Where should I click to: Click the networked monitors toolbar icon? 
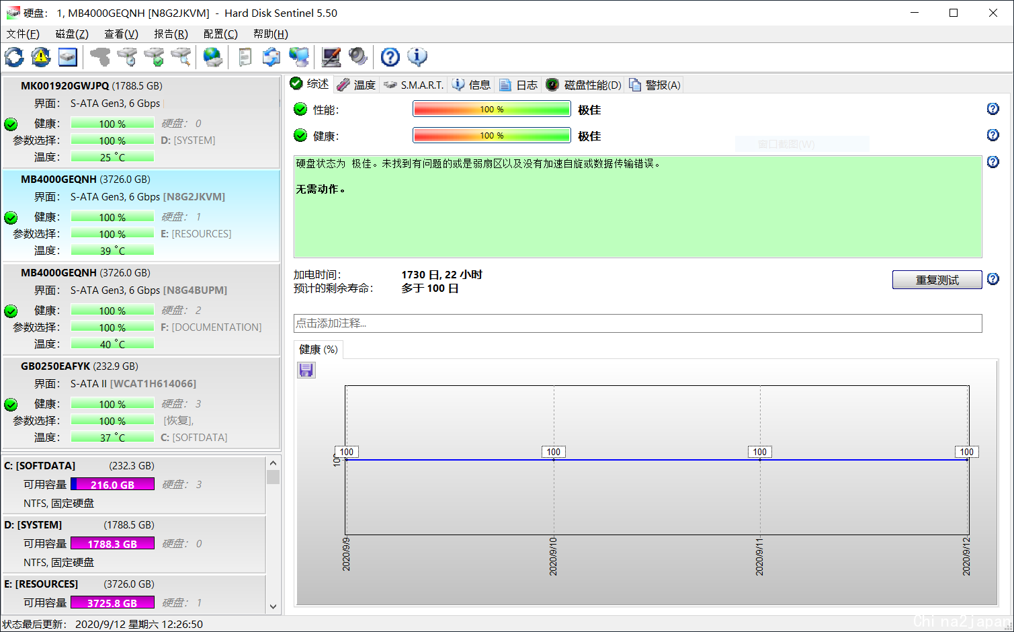click(299, 57)
